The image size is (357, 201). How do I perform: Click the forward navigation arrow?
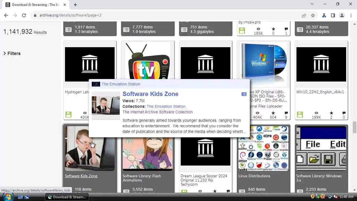pyautogui.click(x=15, y=15)
